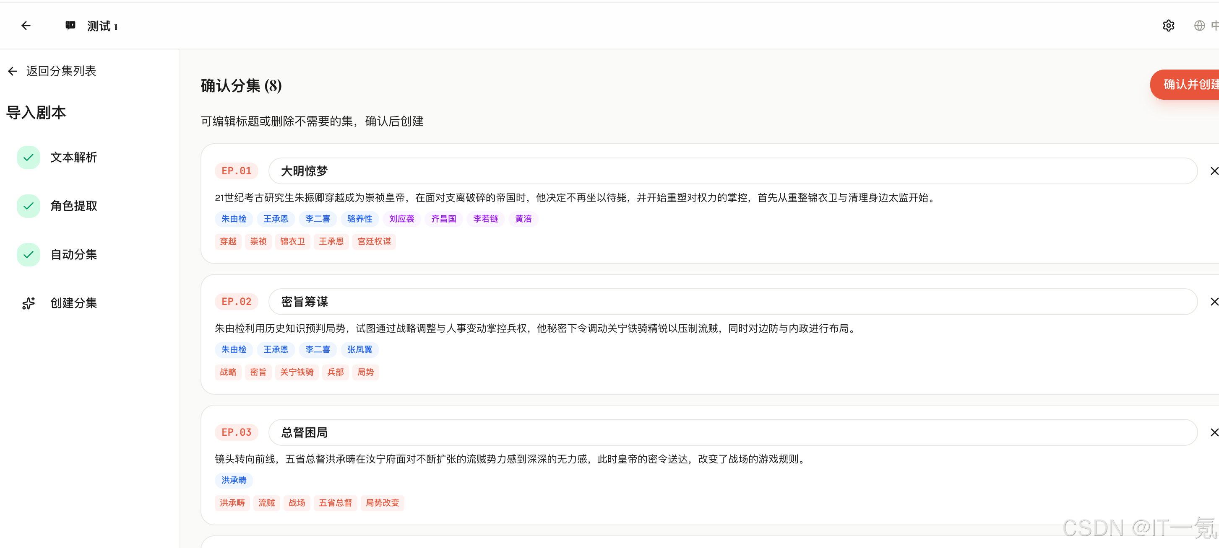Delete episode EP.03 总督困局
Screen dimensions: 1219x548
pos(1214,432)
